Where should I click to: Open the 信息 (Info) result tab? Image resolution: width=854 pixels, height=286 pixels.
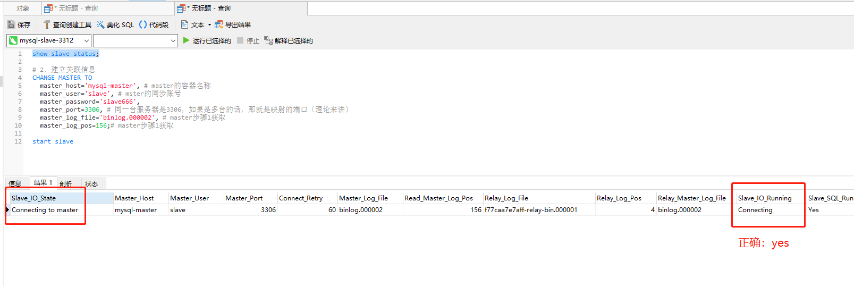pos(15,183)
